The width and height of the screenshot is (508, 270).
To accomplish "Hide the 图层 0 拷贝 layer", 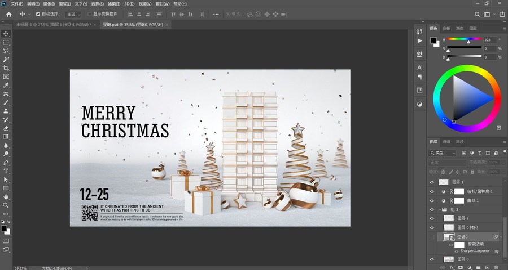I will pos(432,227).
